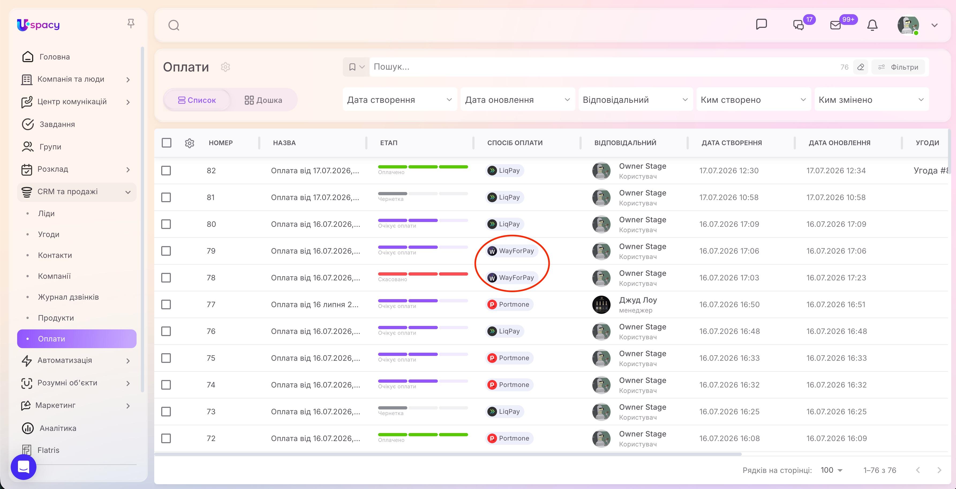Toggle the select-all checkbox in table header

click(166, 143)
